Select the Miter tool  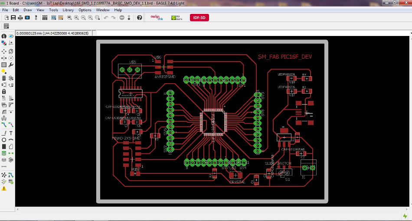pos(11,105)
